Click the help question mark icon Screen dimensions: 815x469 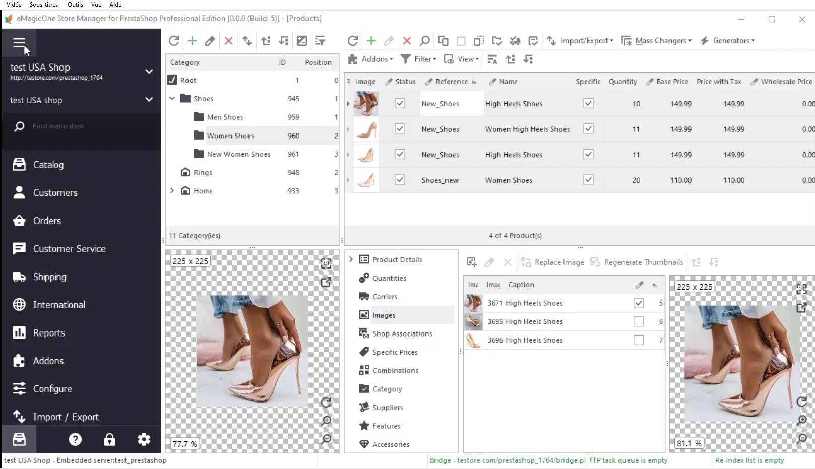[x=75, y=439]
